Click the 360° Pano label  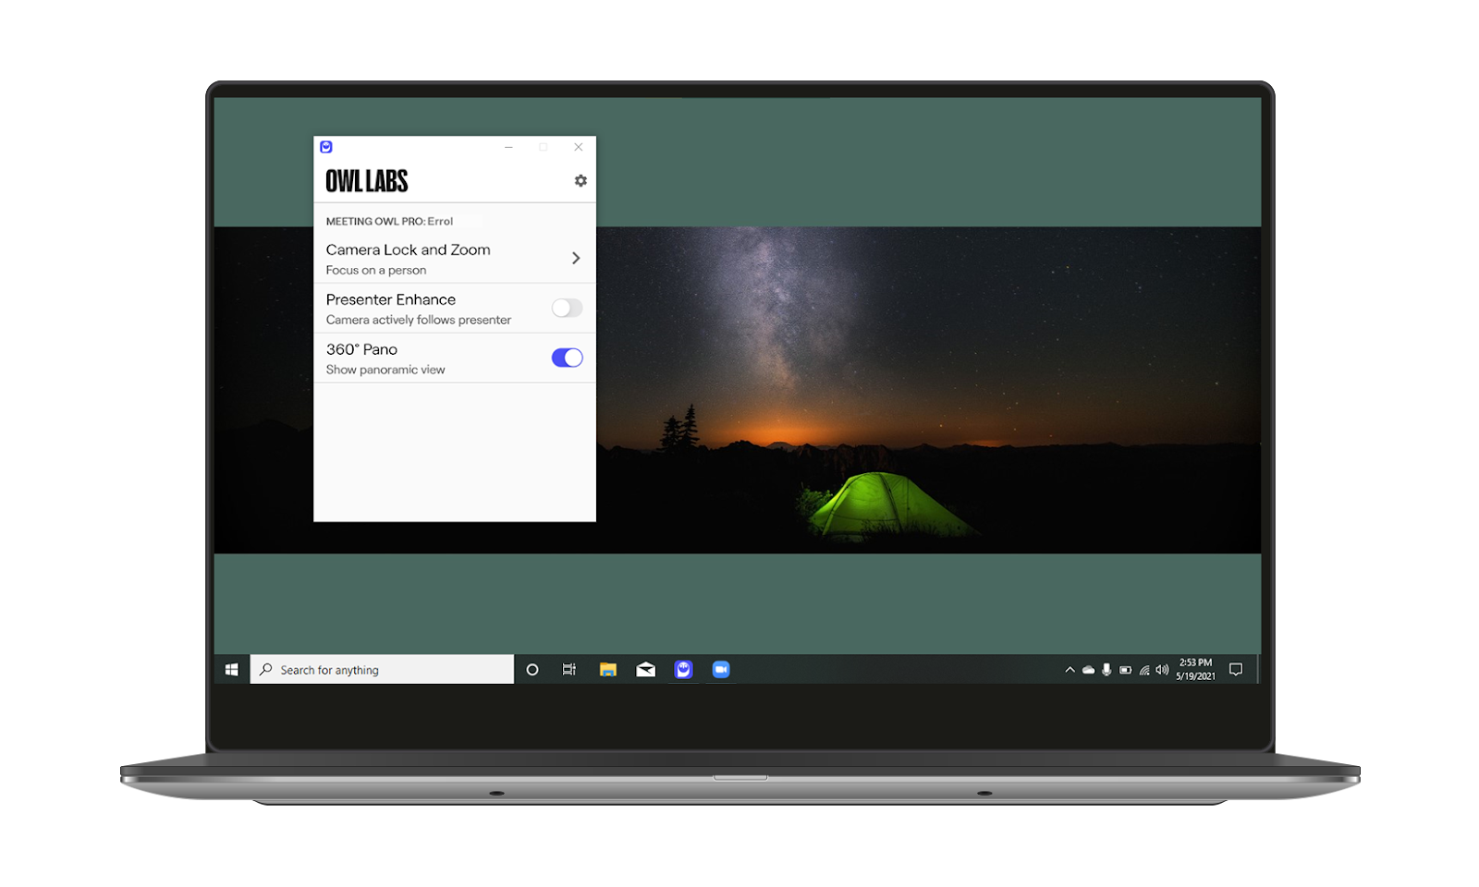[361, 349]
